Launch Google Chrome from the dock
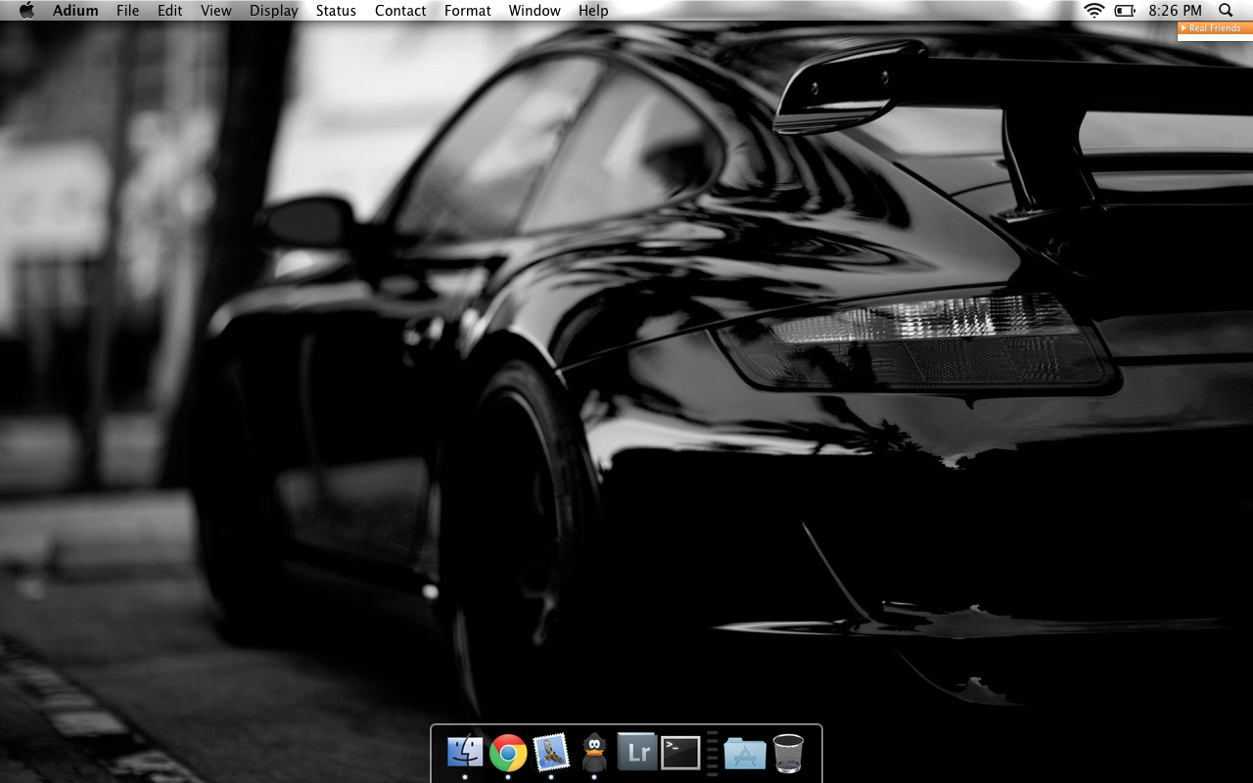Screen dimensions: 1253x783 coord(508,753)
